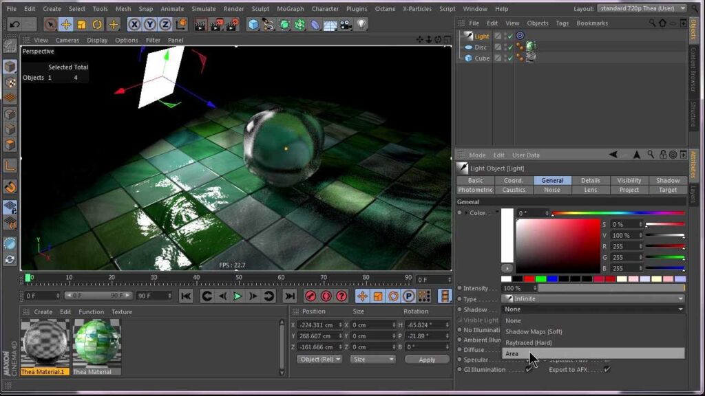
Task: Switch to the Details tab
Action: (590, 181)
